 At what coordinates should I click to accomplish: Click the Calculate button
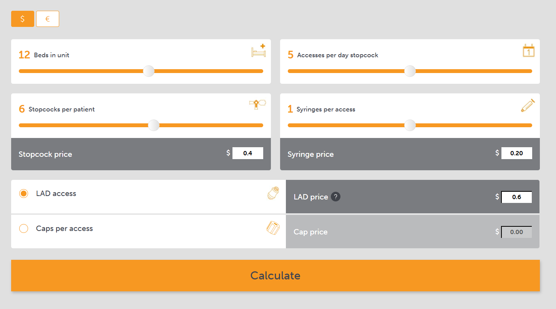pos(275,276)
